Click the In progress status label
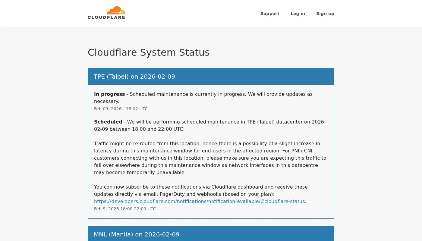422x241 pixels. [109, 94]
